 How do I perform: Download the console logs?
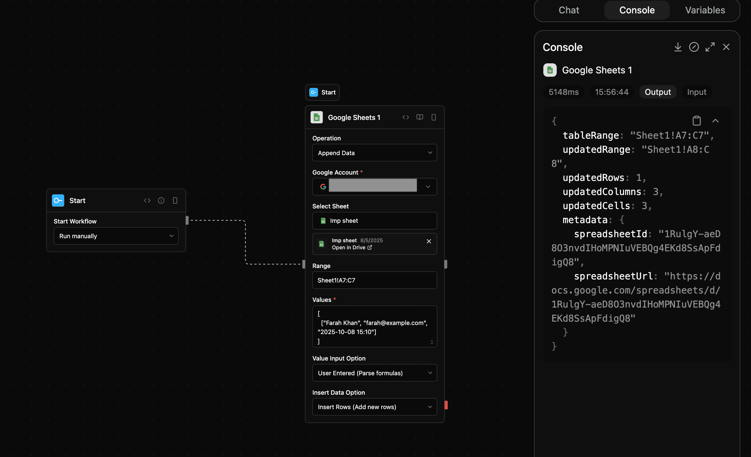pyautogui.click(x=678, y=47)
